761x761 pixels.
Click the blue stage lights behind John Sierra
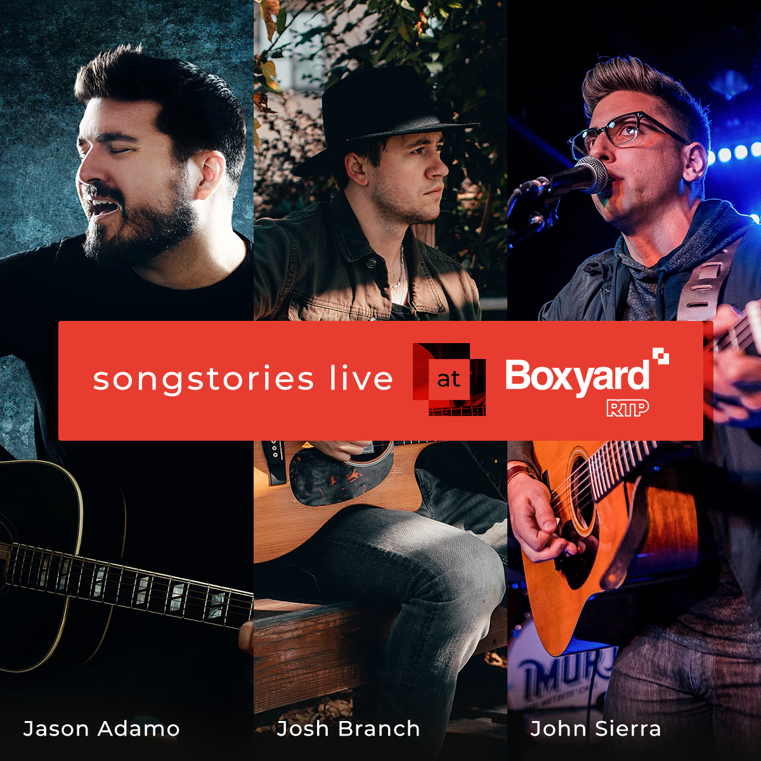click(736, 152)
